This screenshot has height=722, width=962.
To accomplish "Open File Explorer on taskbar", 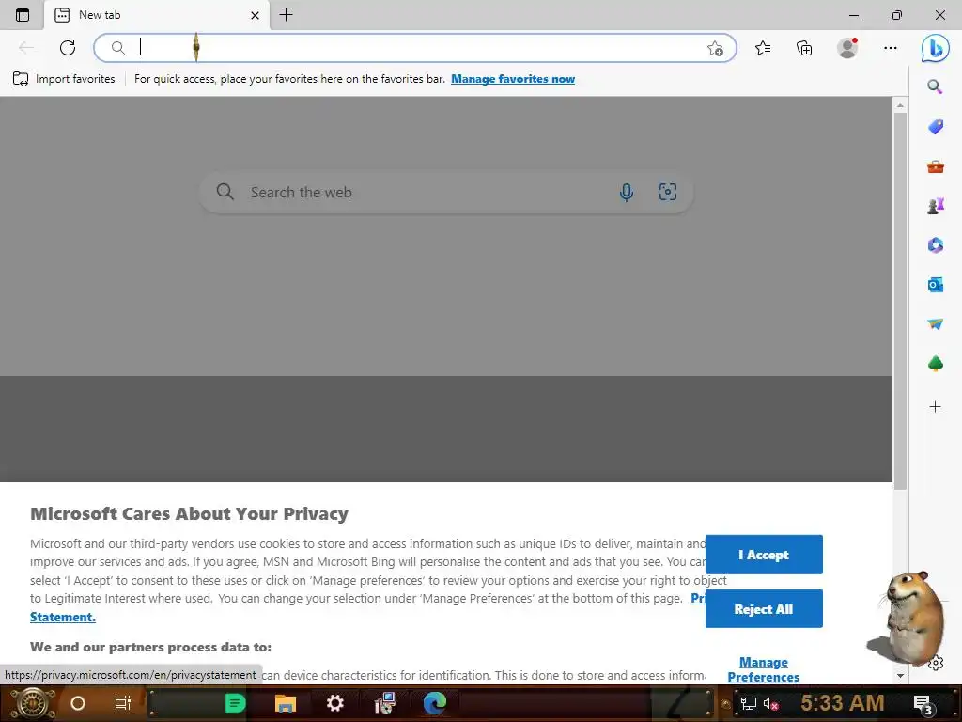I will pos(286,703).
